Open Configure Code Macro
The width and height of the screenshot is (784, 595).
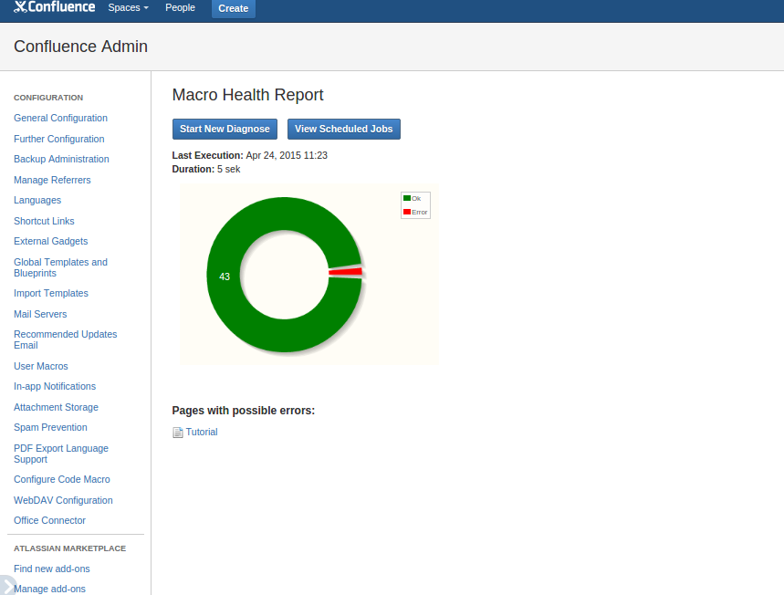coord(62,479)
